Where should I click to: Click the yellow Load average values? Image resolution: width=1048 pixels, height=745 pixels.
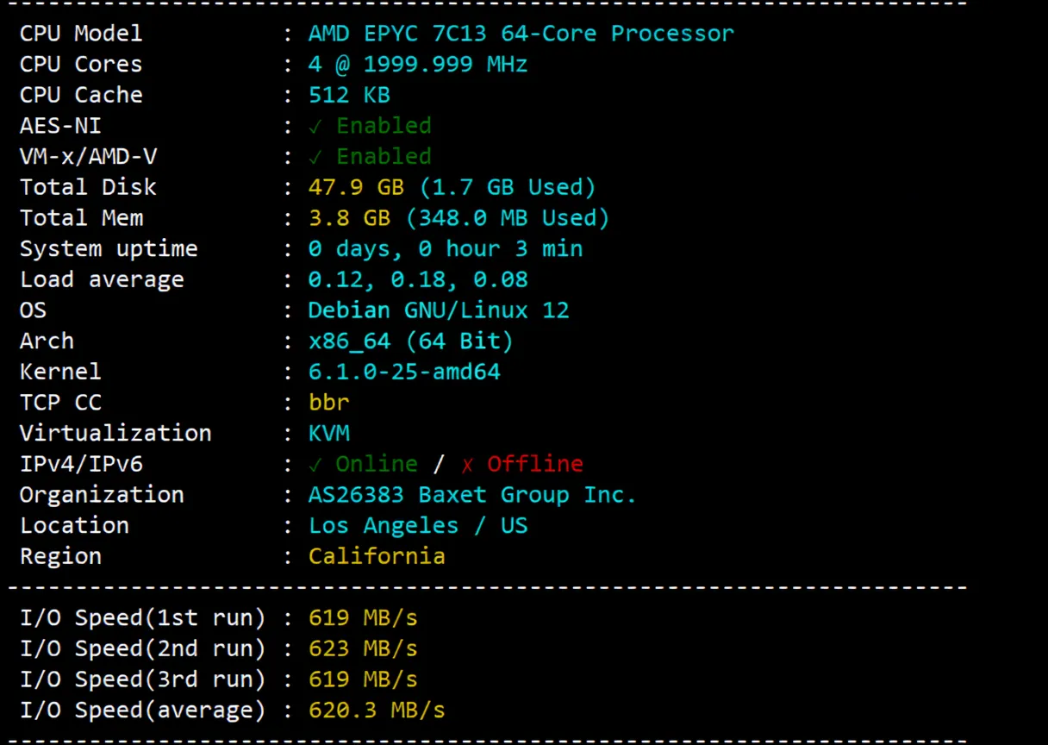click(418, 279)
